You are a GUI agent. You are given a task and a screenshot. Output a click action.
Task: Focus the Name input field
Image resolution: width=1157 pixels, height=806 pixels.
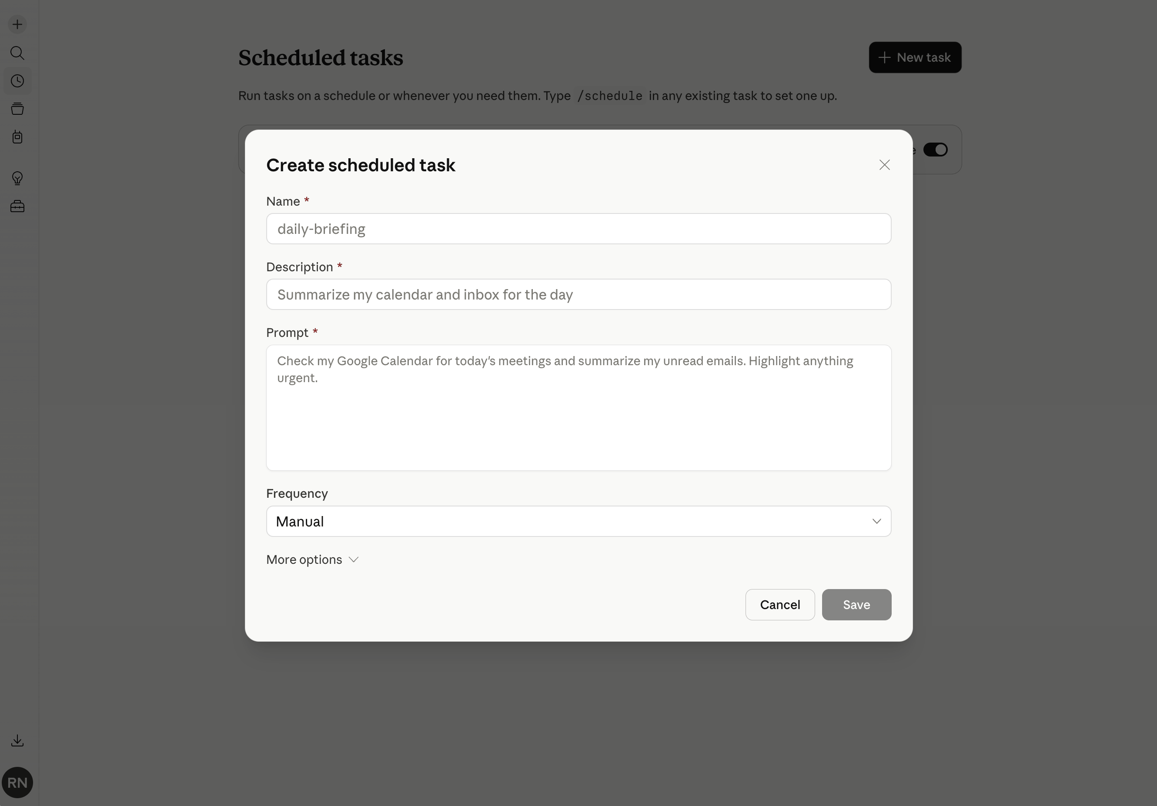coord(578,229)
